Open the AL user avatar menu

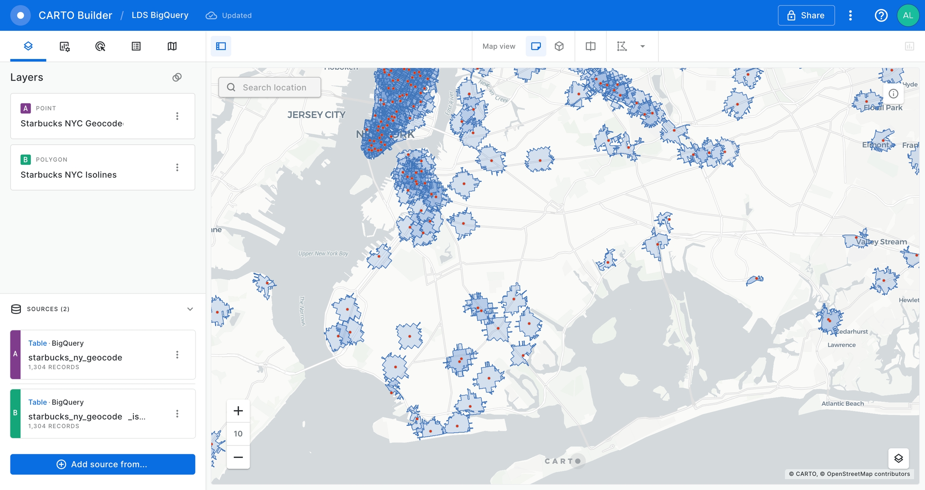(908, 15)
